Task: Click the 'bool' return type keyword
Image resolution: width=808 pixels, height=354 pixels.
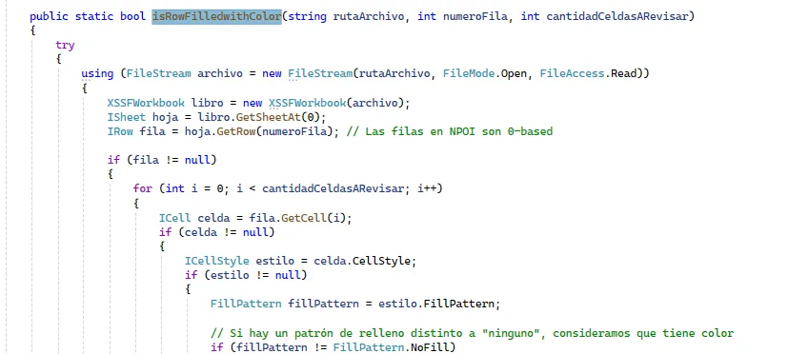Action: 133,16
